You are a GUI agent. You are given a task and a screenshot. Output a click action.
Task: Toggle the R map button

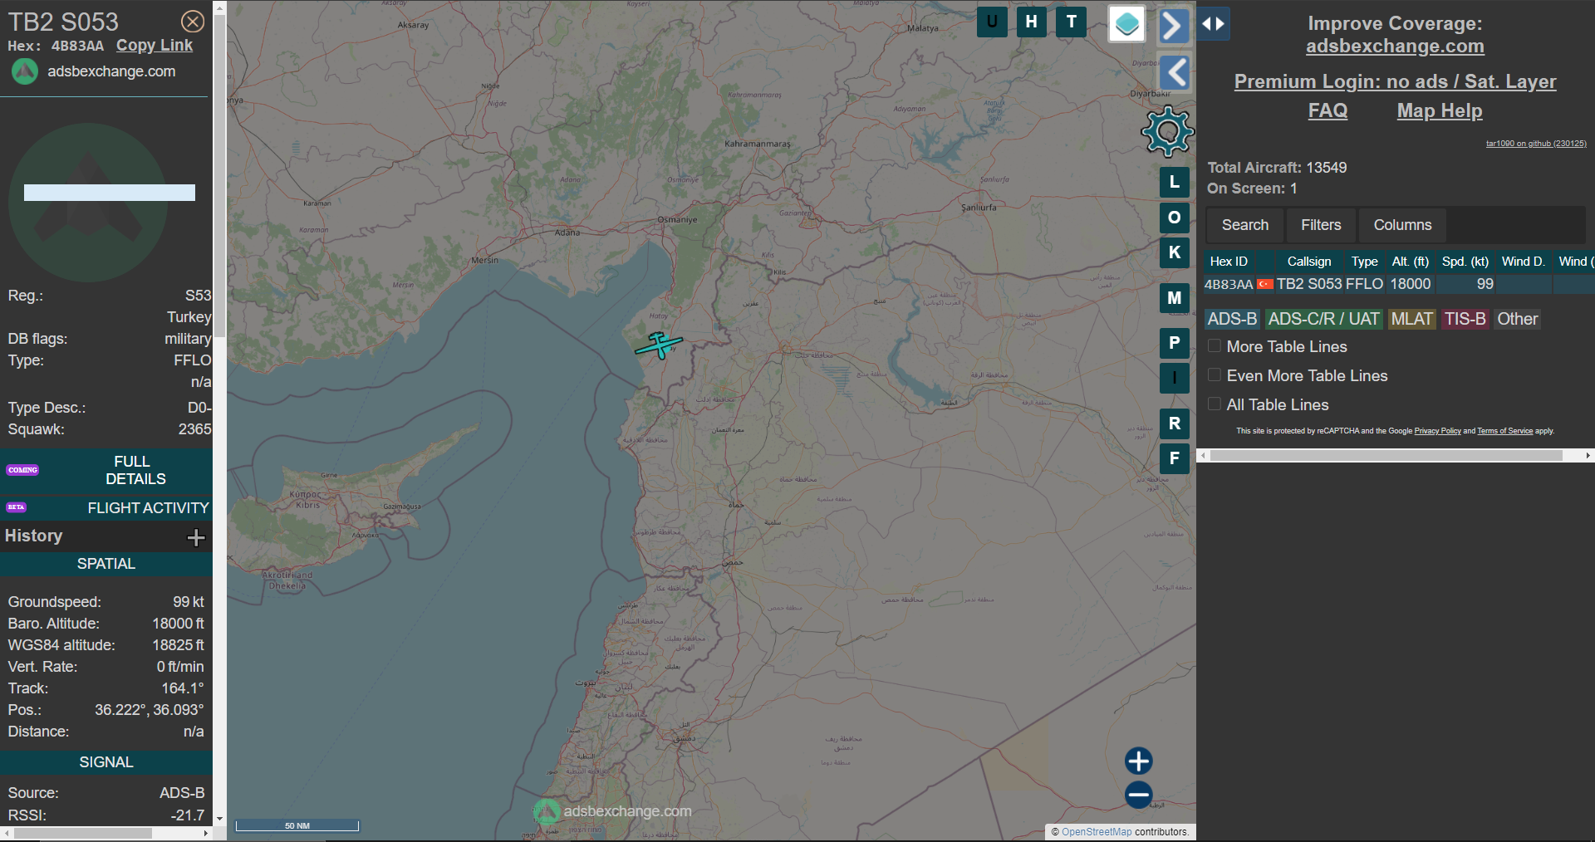[x=1175, y=423]
